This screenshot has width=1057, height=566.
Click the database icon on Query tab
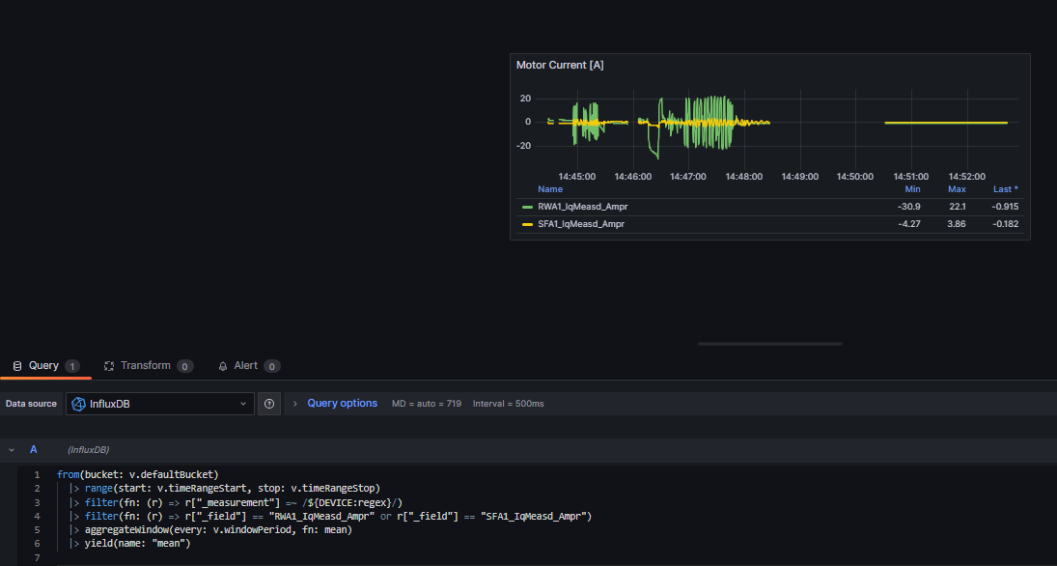pos(17,366)
